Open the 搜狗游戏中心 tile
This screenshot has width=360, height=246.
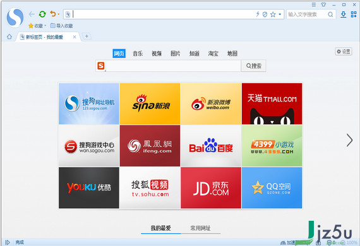pyautogui.click(x=89, y=146)
